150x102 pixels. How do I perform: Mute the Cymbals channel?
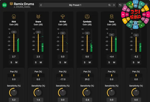click(x=90, y=62)
